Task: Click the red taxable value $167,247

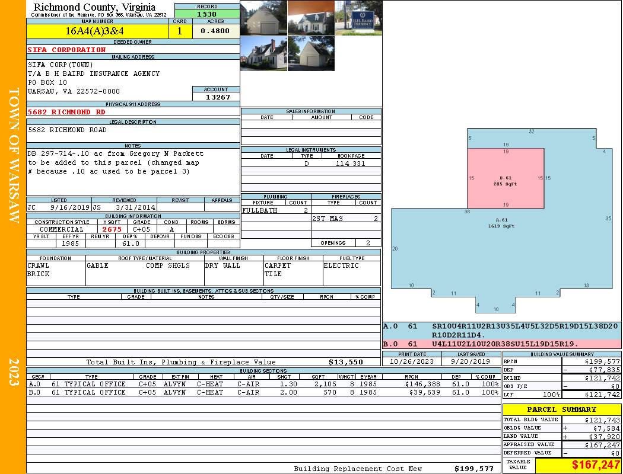Action: [595, 465]
